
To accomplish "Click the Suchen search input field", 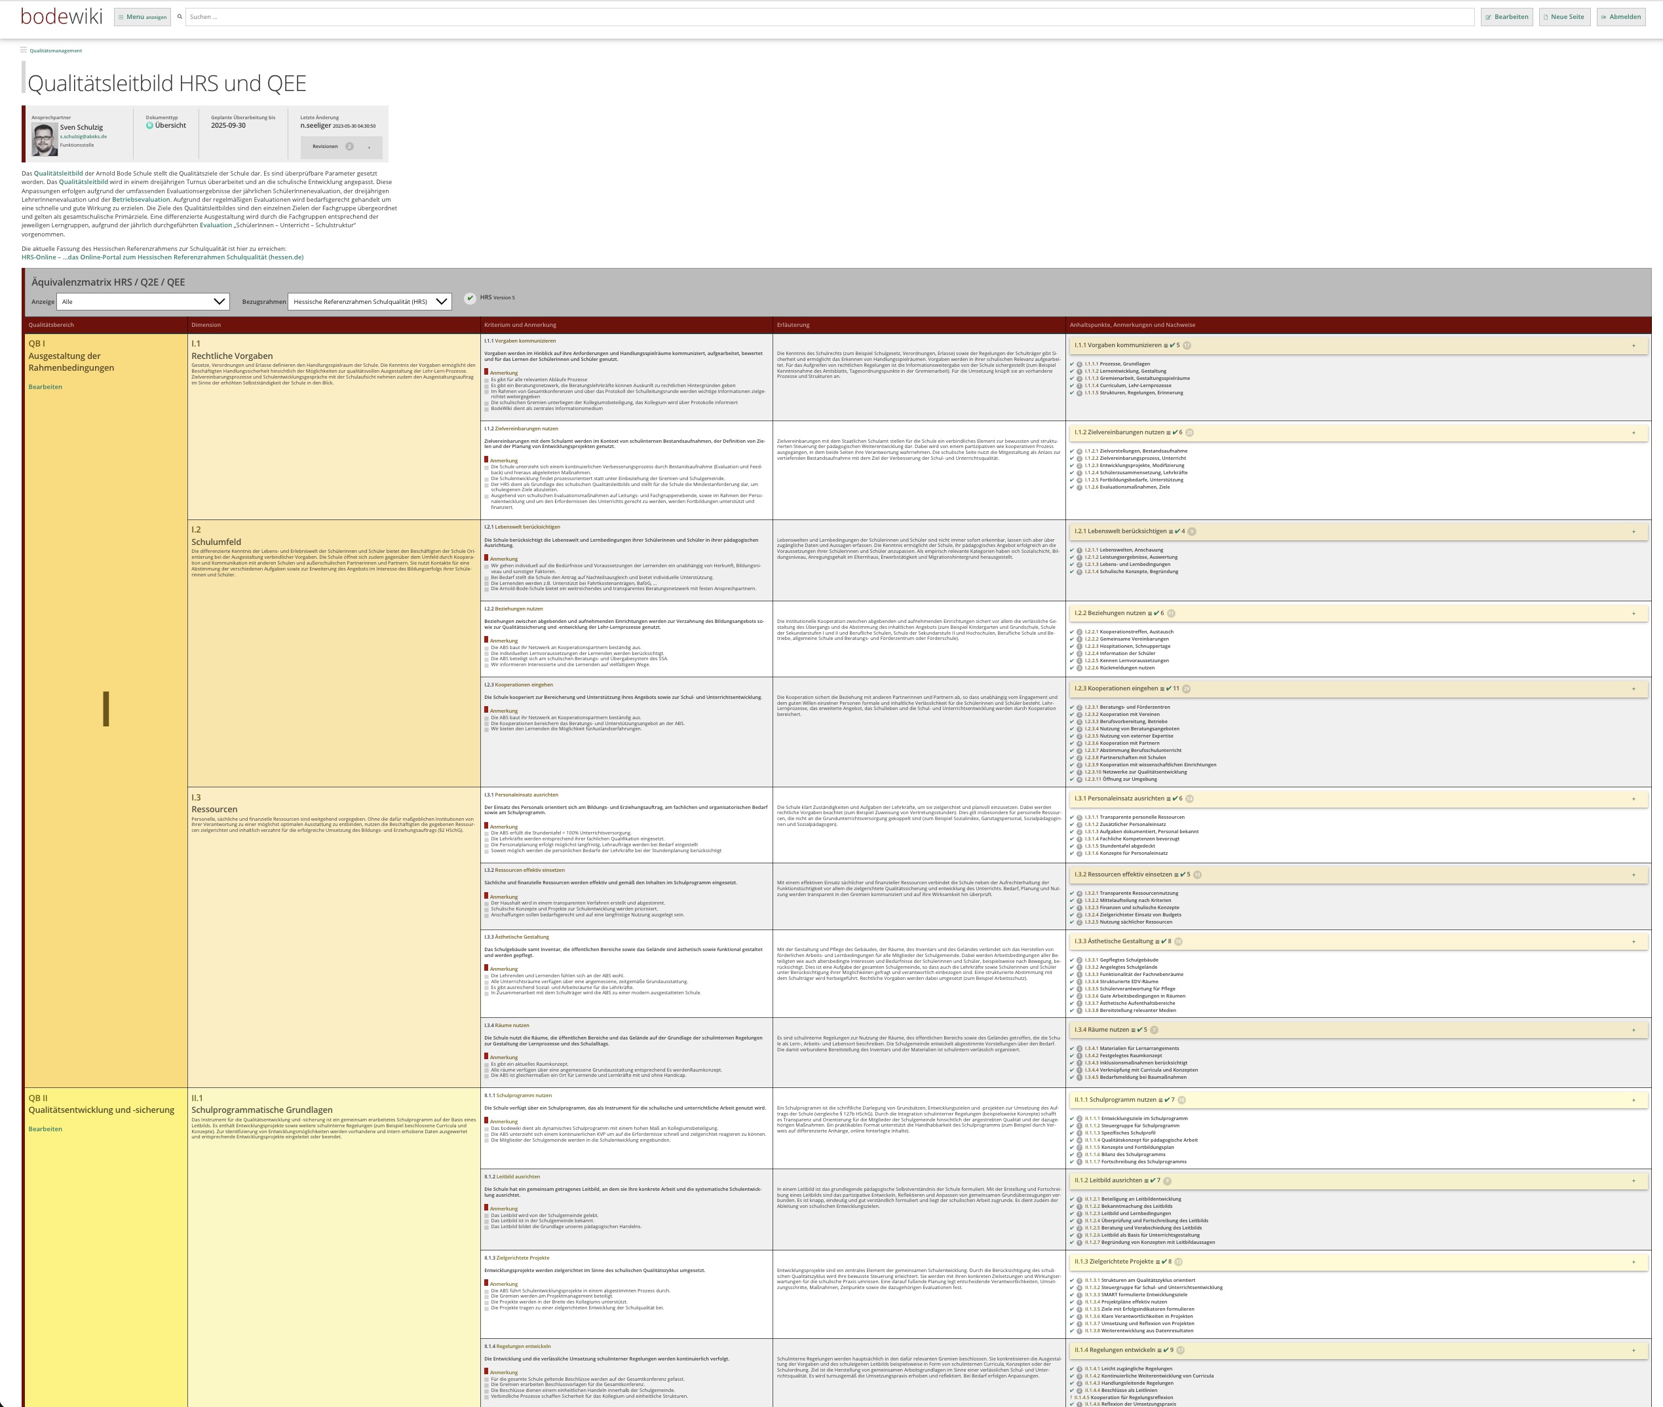I will point(829,17).
